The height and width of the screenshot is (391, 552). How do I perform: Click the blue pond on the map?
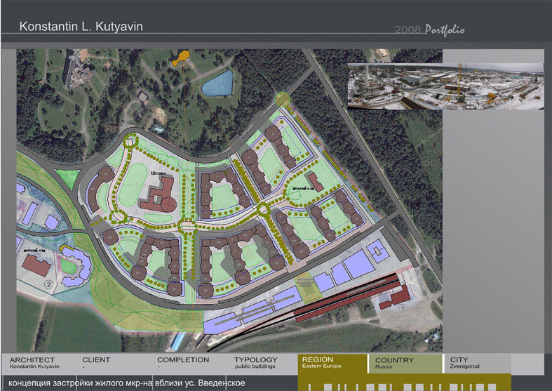(x=217, y=84)
